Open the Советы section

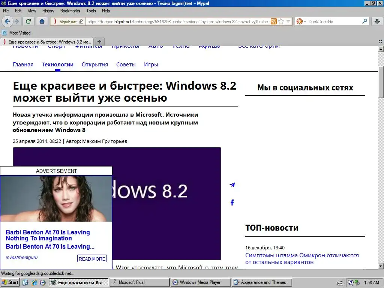[126, 64]
